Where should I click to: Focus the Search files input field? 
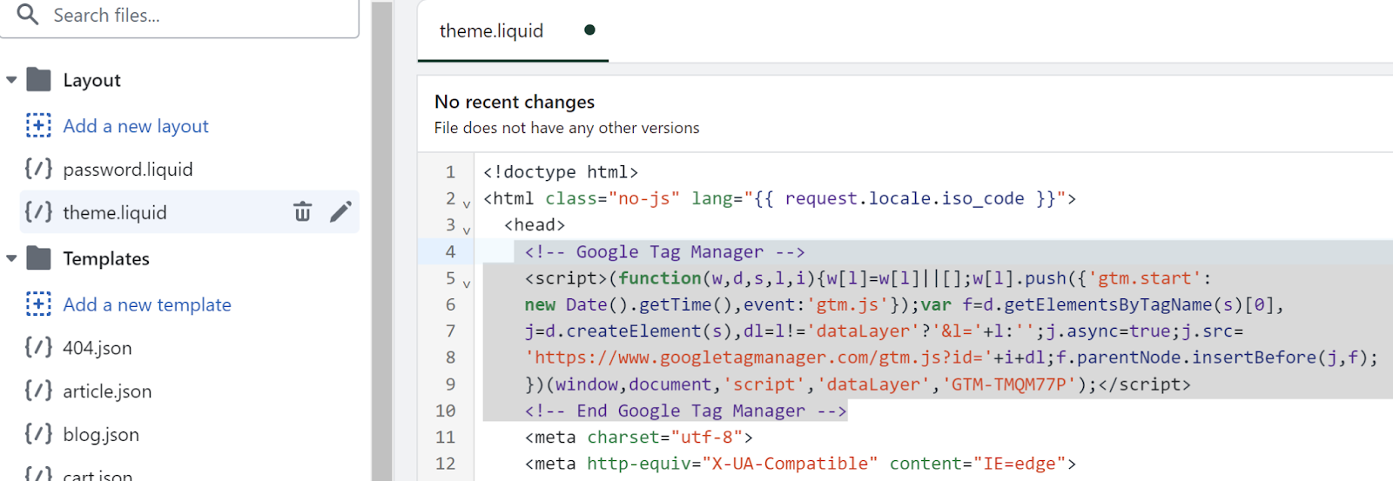tap(179, 16)
